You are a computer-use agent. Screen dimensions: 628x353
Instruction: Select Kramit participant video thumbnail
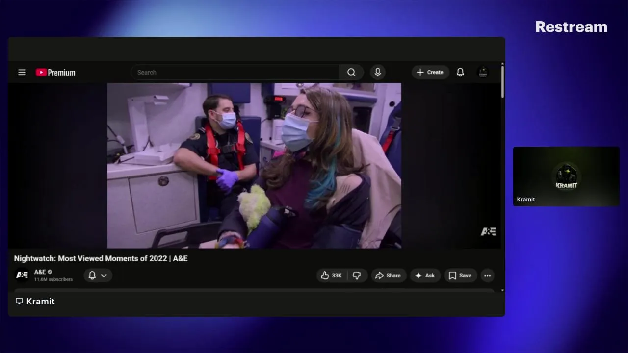[x=566, y=176]
